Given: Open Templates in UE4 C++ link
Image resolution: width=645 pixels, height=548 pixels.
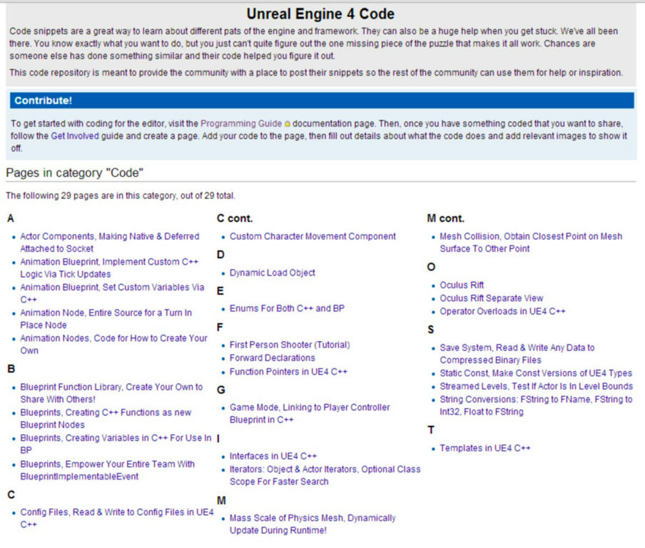Looking at the screenshot, I should [485, 448].
